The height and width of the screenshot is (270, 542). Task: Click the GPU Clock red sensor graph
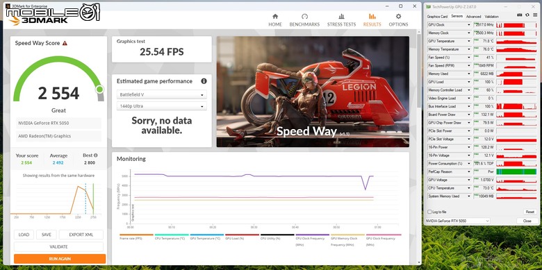[516, 25]
